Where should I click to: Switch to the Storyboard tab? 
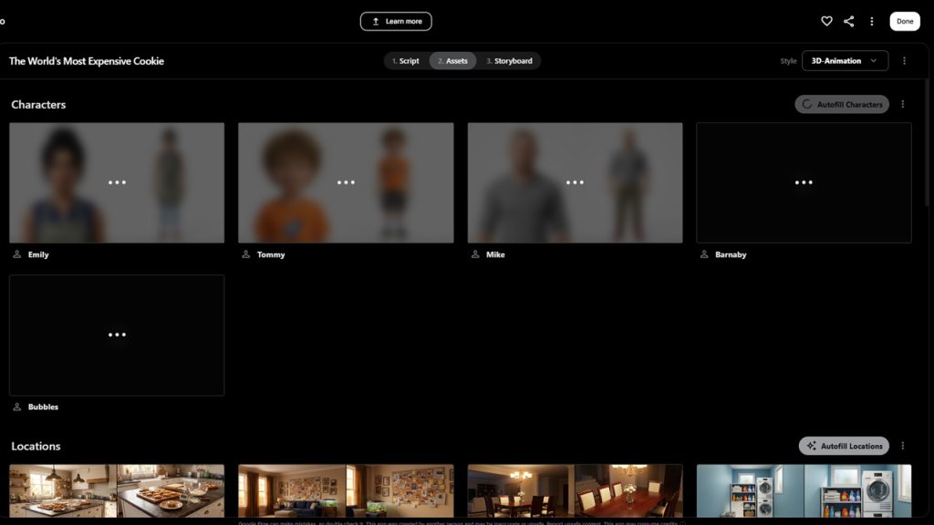[x=509, y=61]
